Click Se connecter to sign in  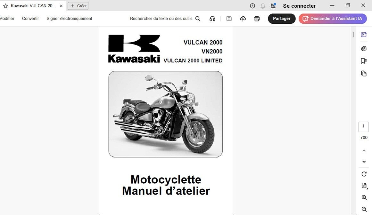(x=299, y=6)
